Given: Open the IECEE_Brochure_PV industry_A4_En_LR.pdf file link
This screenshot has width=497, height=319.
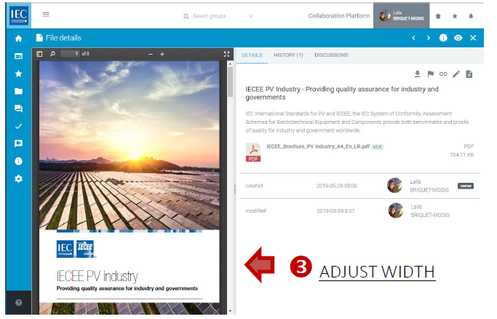Looking at the screenshot, I should pyautogui.click(x=319, y=146).
